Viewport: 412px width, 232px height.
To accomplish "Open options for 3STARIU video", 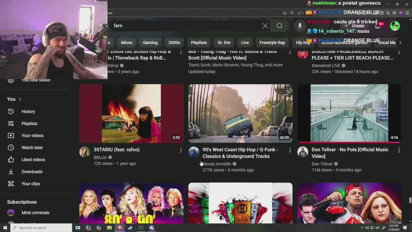I will tap(181, 150).
